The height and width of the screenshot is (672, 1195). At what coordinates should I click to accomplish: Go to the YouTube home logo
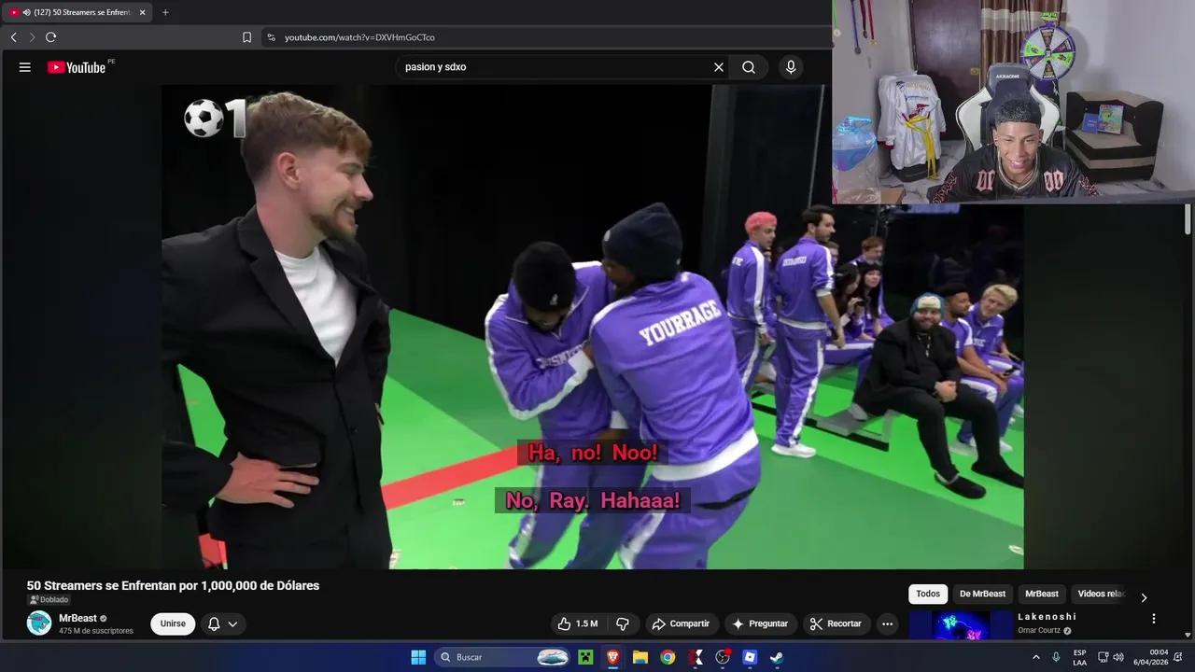tap(77, 67)
